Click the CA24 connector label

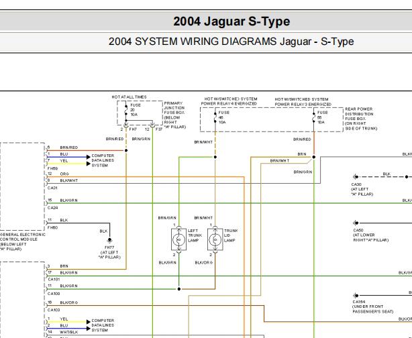coord(52,208)
